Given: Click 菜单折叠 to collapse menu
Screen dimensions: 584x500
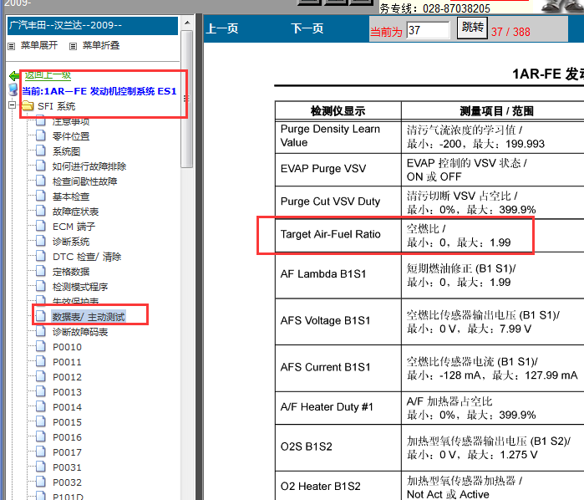Looking at the screenshot, I should pos(101,45).
